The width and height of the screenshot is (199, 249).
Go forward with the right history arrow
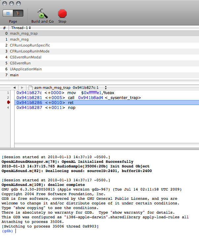tap(22, 88)
